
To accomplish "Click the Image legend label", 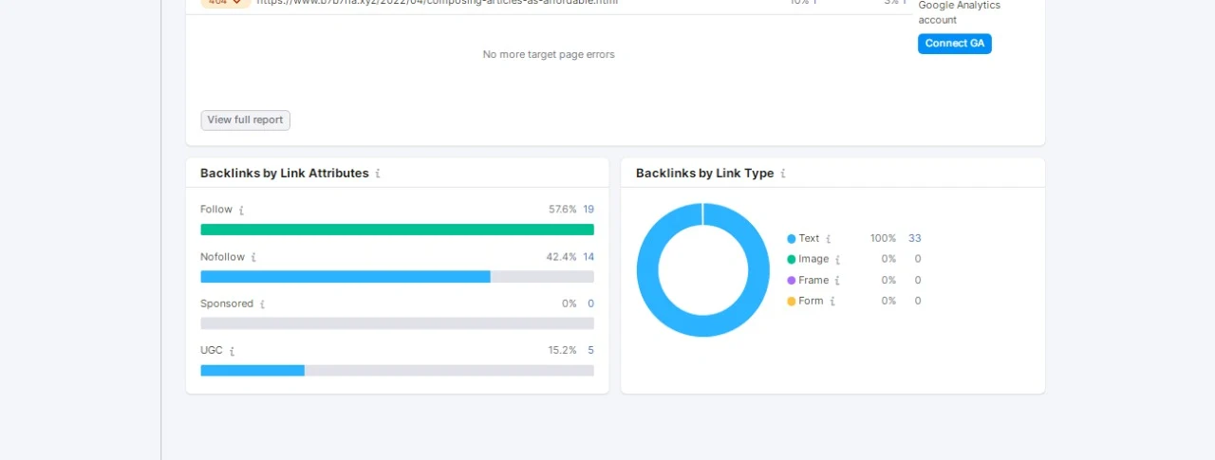I will pyautogui.click(x=813, y=259).
